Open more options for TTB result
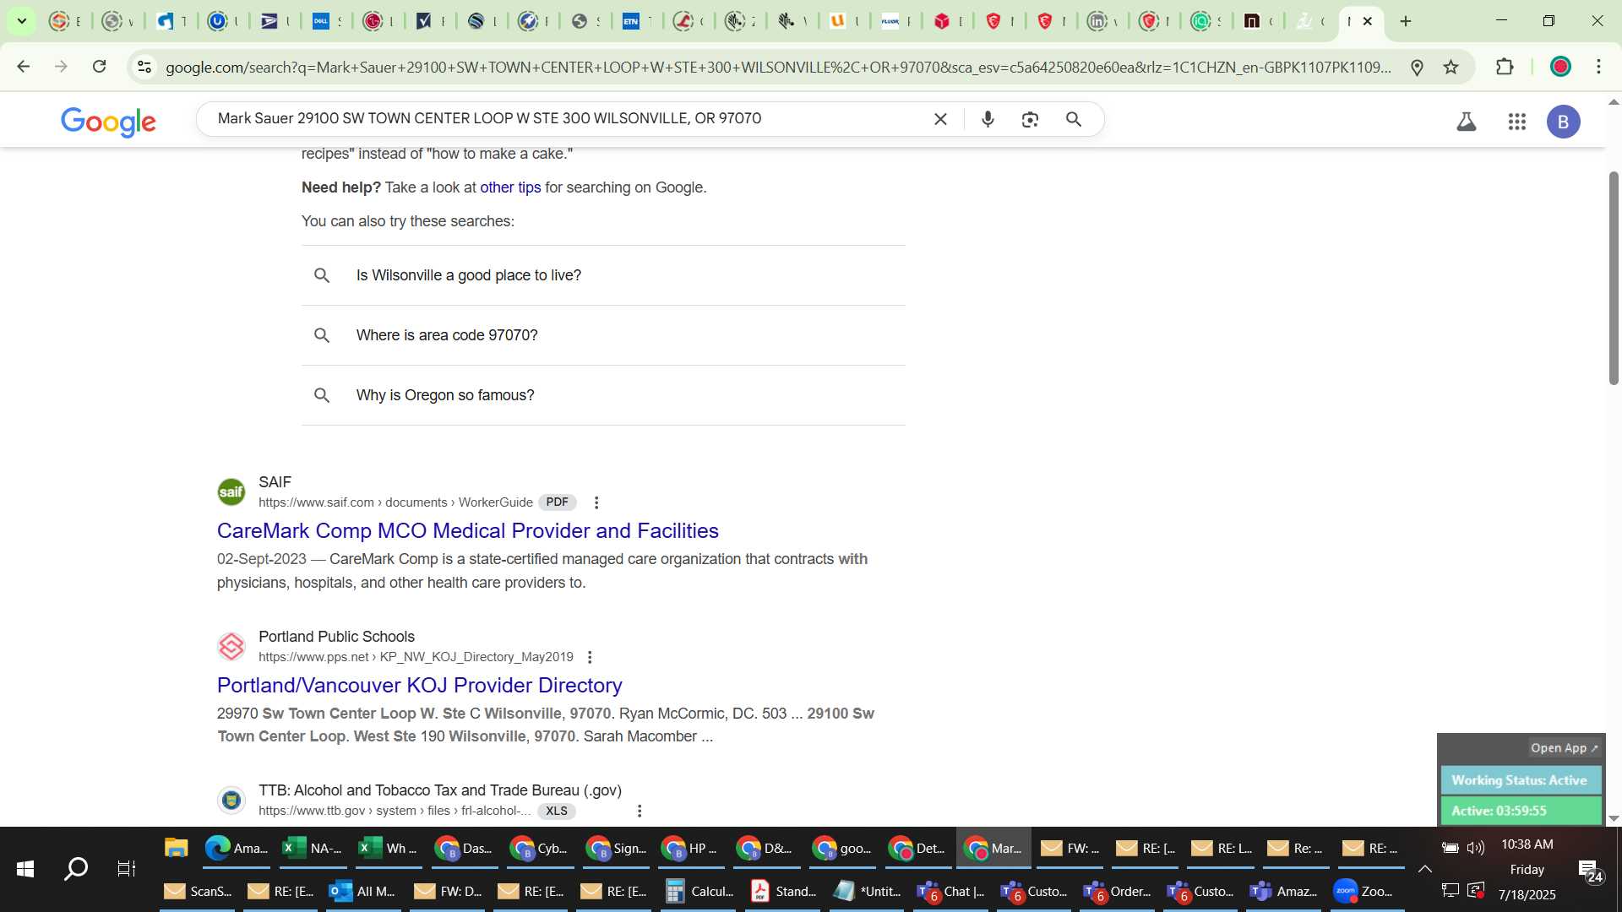 click(x=640, y=811)
